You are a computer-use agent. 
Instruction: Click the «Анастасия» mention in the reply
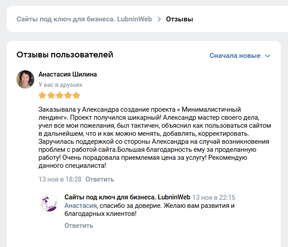80,206
